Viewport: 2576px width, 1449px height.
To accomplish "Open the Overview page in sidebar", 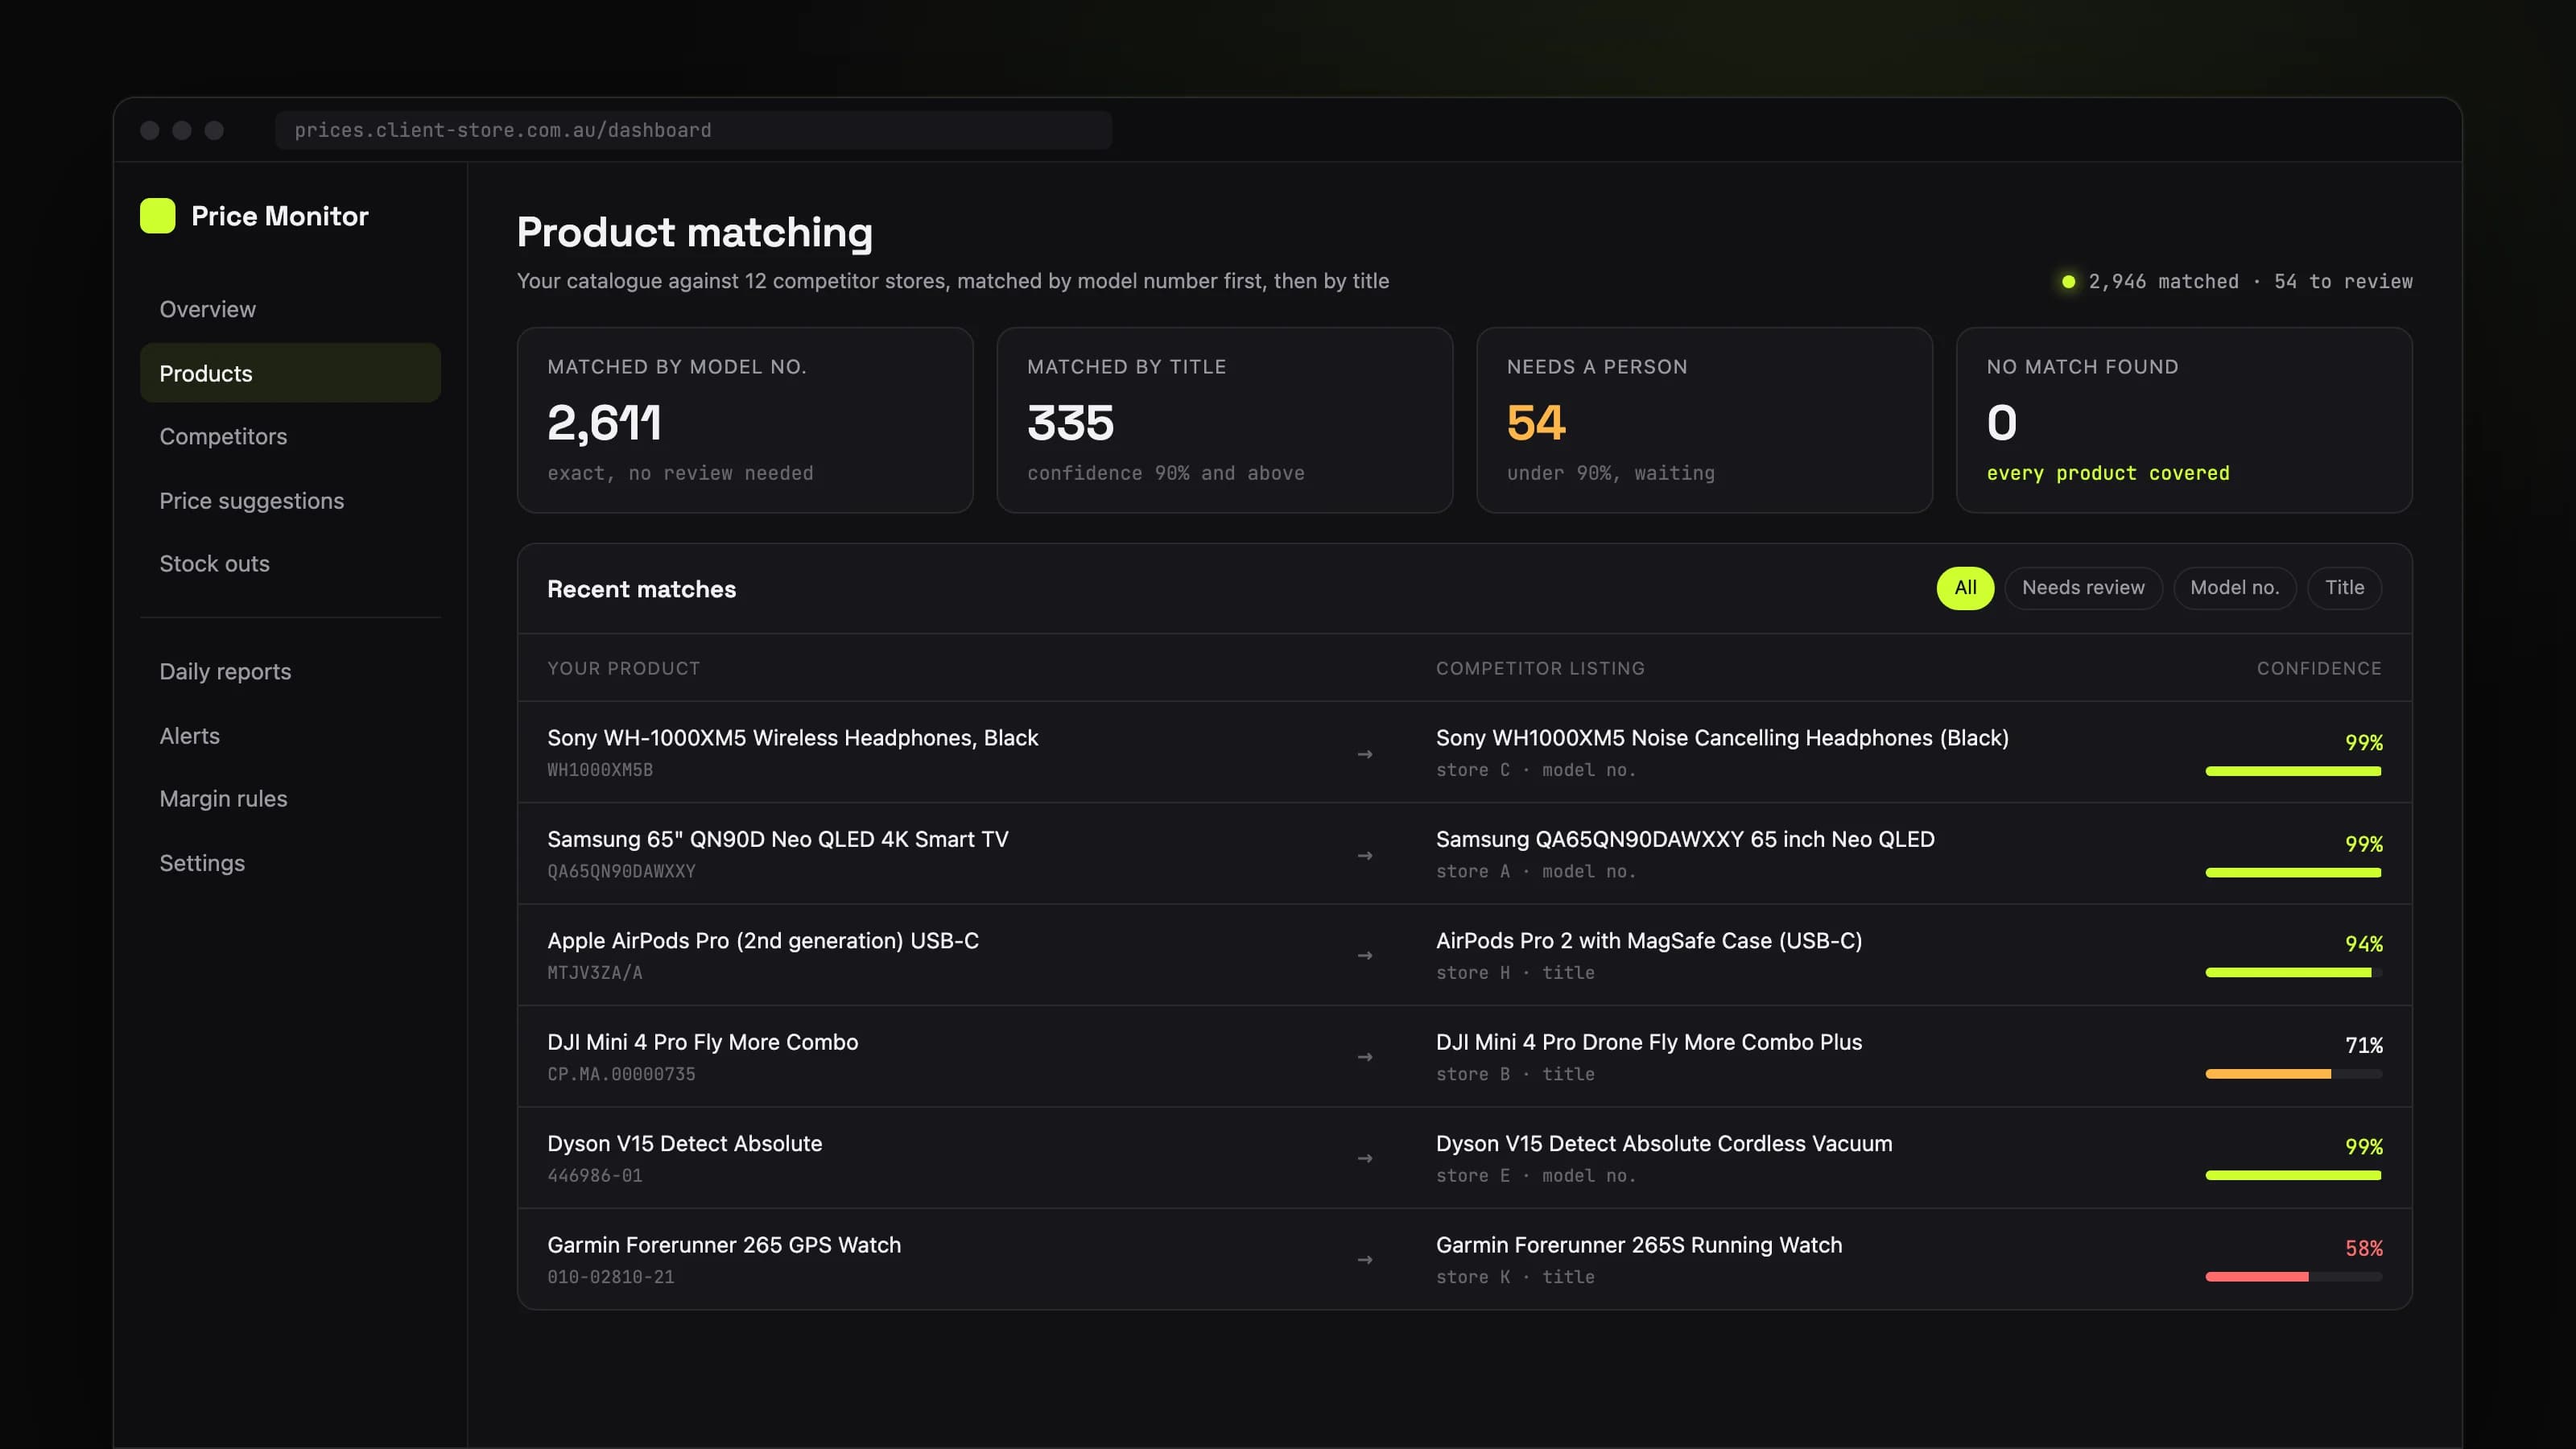I will pos(290,309).
